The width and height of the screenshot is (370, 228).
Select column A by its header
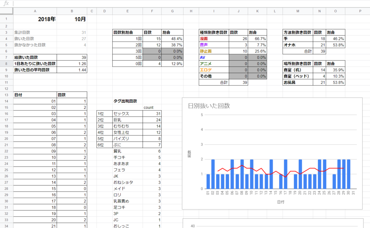(x=35, y=11)
